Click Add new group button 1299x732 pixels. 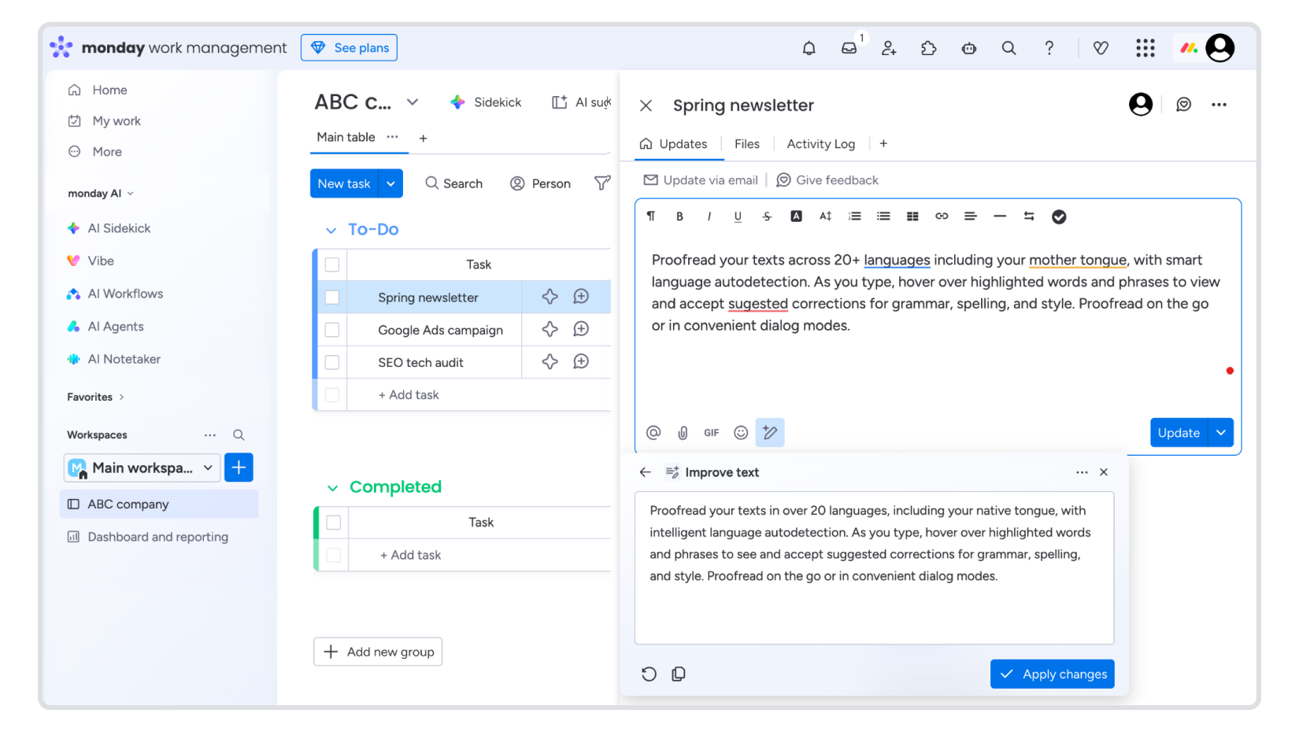click(378, 652)
